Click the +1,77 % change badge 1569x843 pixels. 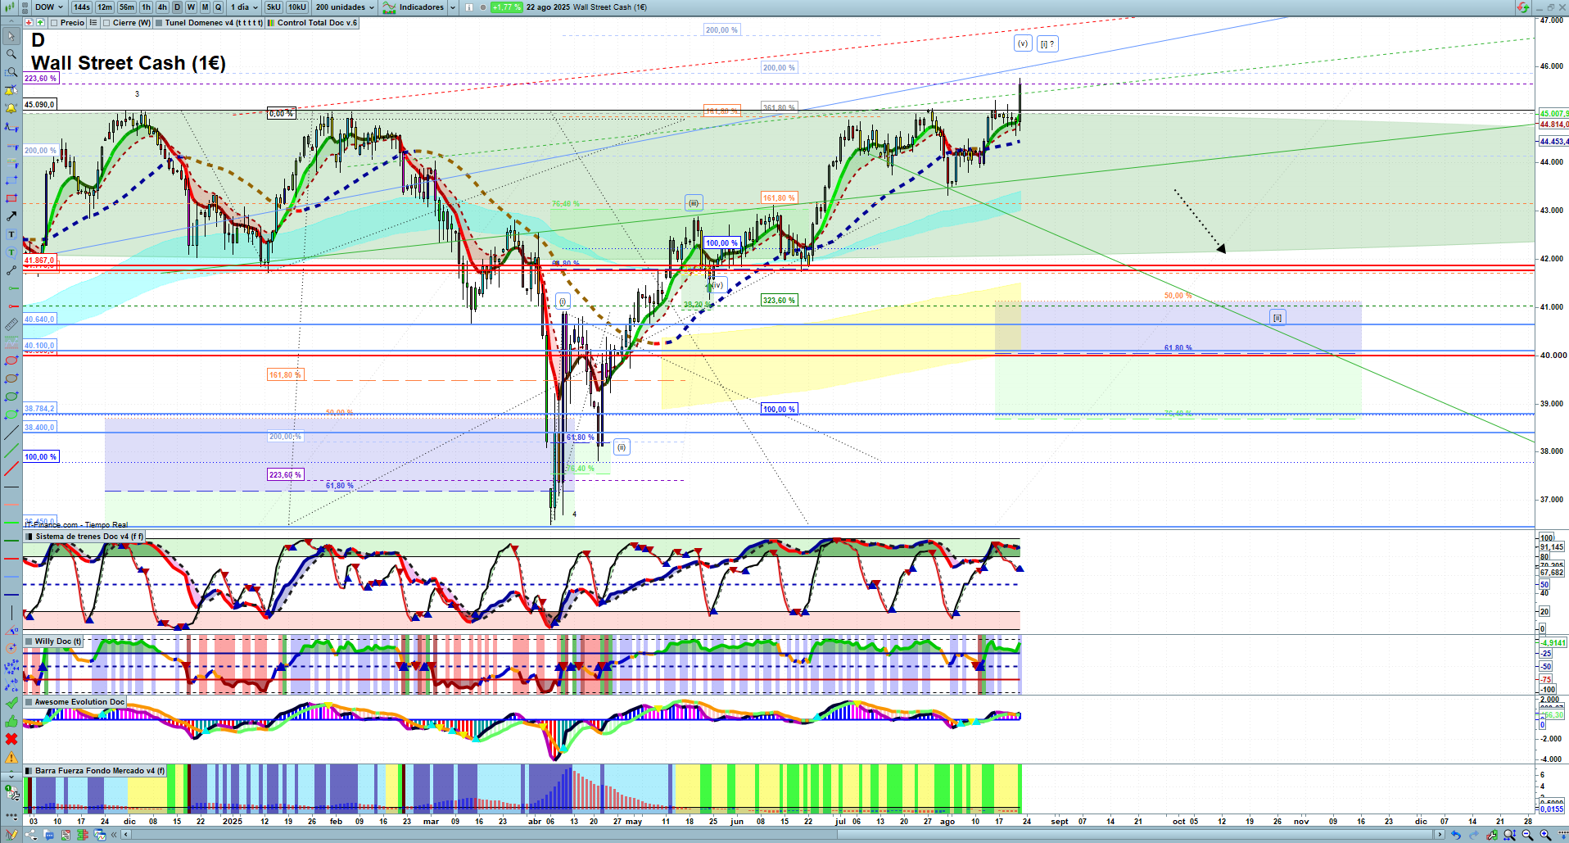tap(506, 7)
